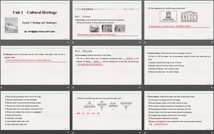Viewport: 214px width, 134px height.
Task: Open the WWW.1PPT.COM link on slide 1
Action: coord(39,32)
